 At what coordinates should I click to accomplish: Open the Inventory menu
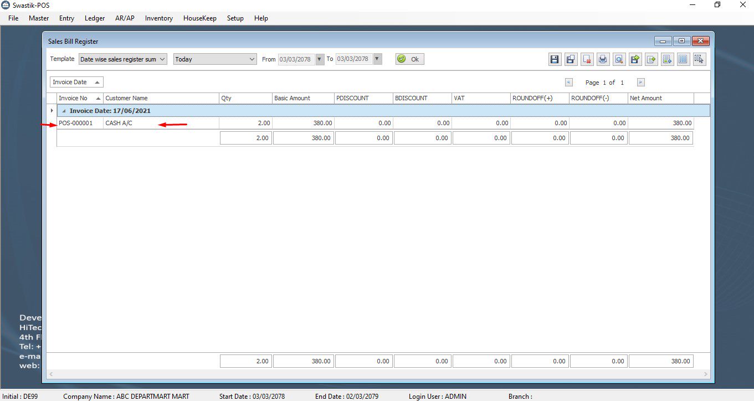(x=158, y=18)
